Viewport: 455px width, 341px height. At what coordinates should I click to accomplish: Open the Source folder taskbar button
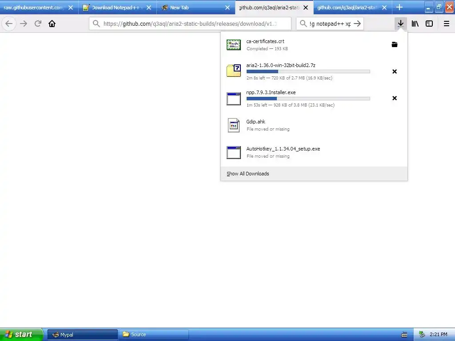154,335
